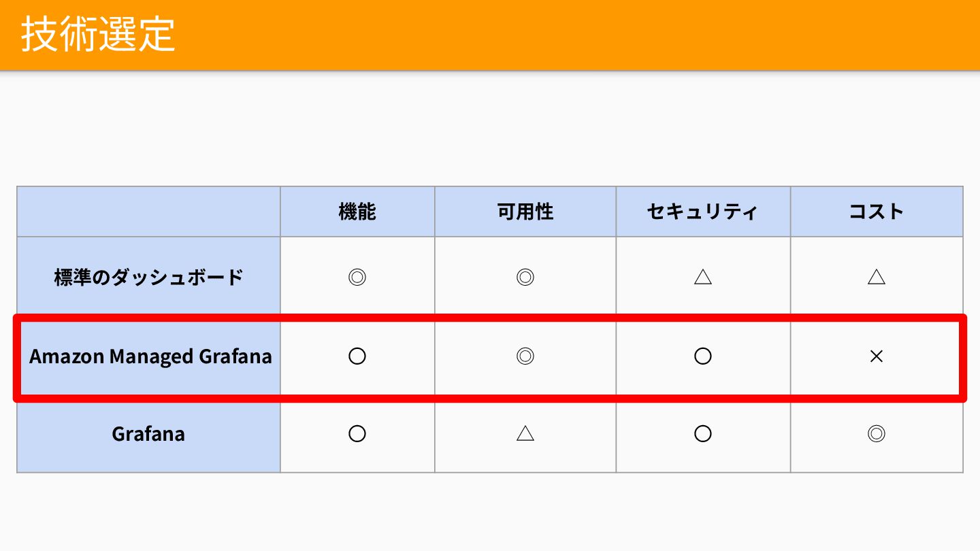
Task: Click the 技術選定 slide title
Action: pyautogui.click(x=98, y=35)
